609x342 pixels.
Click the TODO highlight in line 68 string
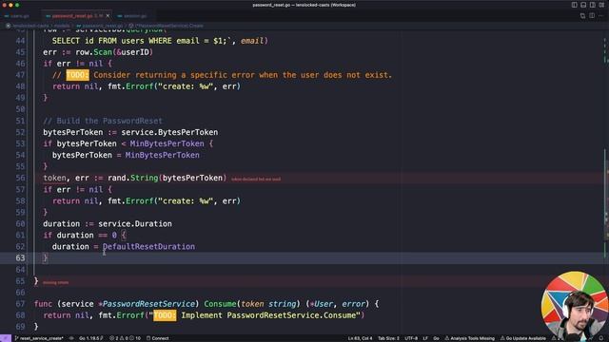tap(165, 315)
